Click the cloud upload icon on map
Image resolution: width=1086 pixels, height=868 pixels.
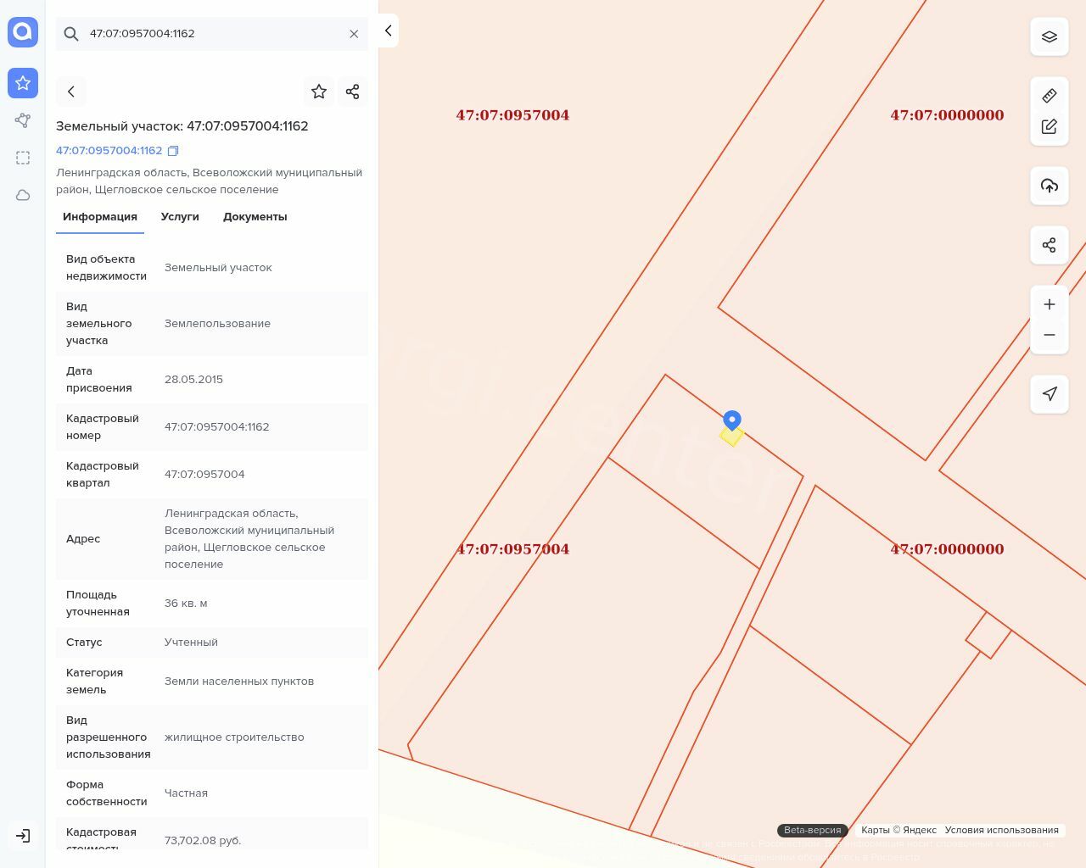1050,186
